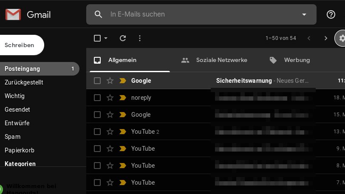Viewport: 345px width, 194px height.
Task: Go to the next page of emails
Action: 326,38
